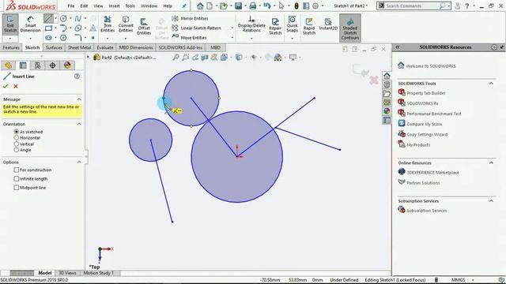The height and width of the screenshot is (284, 506).
Task: Switch to FeatureManager design tree tab
Action: [8, 65]
